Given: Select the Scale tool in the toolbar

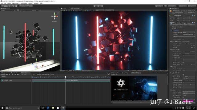Looking at the screenshot, I should pos(13,6).
